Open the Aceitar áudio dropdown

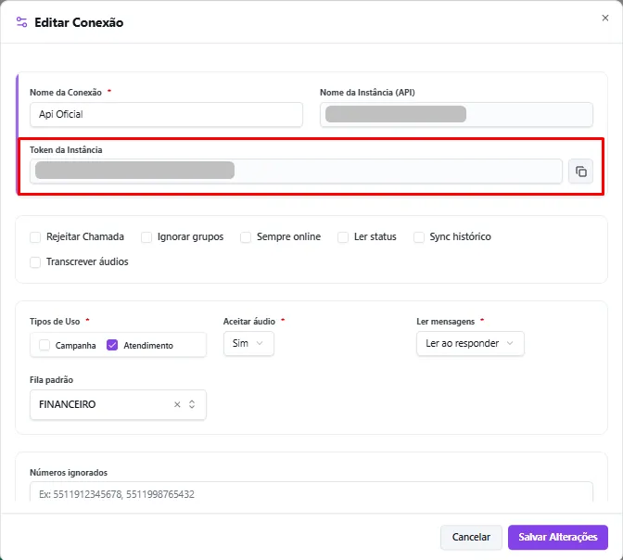click(x=248, y=343)
